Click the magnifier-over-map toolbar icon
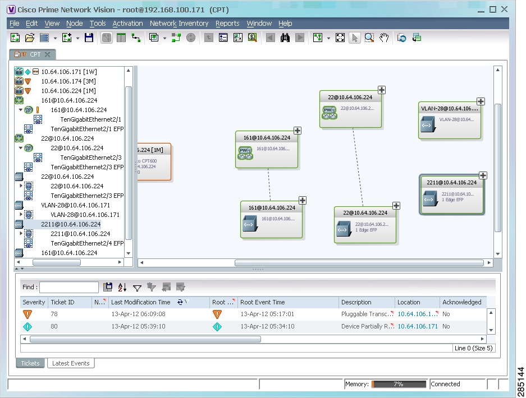The width and height of the screenshot is (526, 398). pyautogui.click(x=253, y=38)
